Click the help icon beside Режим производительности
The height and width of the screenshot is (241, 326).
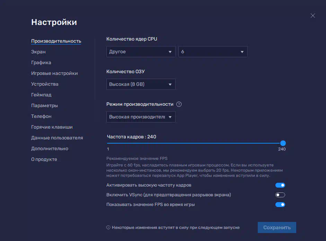pyautogui.click(x=179, y=104)
